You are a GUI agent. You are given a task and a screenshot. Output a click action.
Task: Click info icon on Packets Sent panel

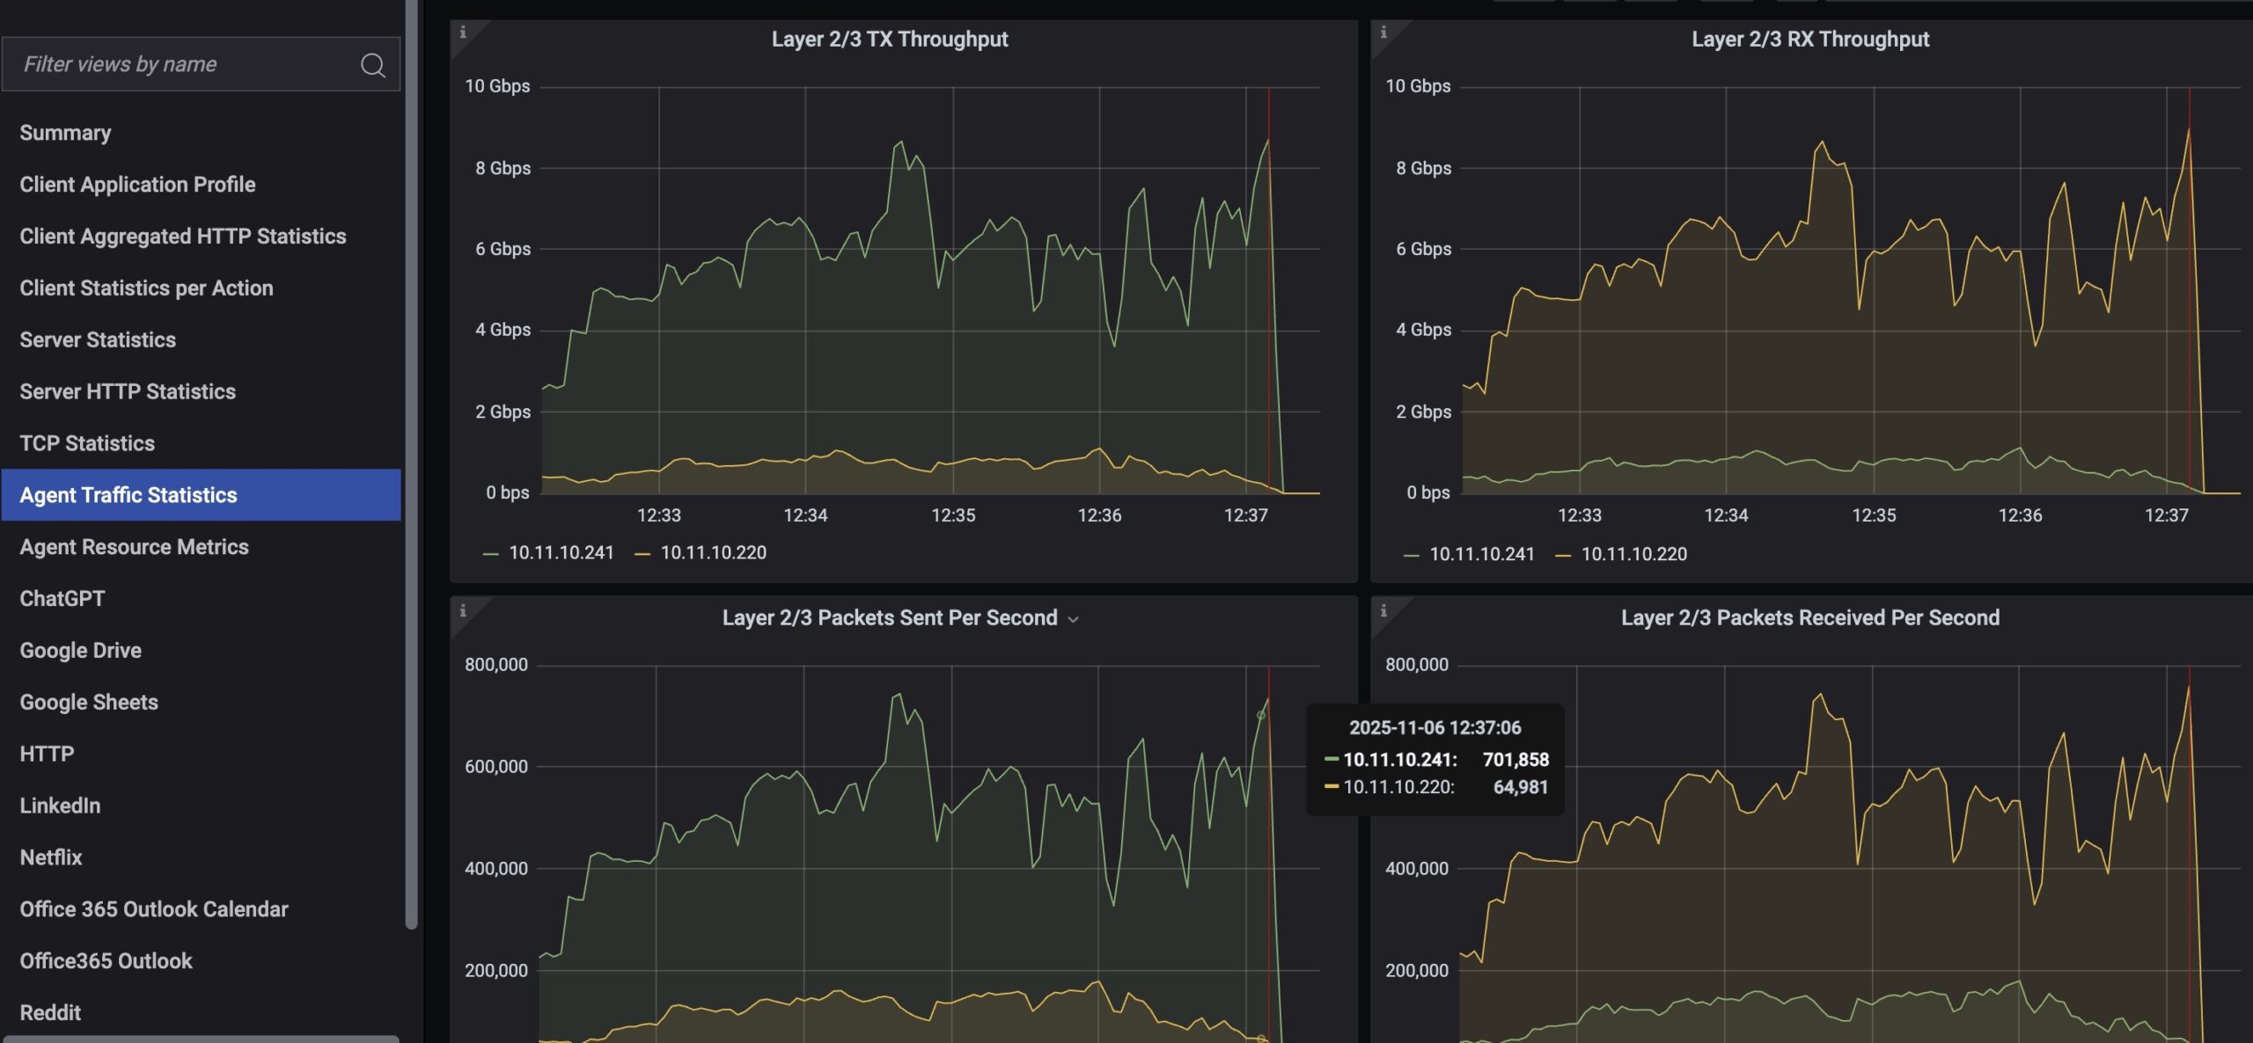[x=463, y=610]
